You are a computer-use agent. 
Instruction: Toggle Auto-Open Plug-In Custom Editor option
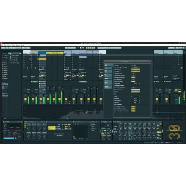tap(133, 111)
